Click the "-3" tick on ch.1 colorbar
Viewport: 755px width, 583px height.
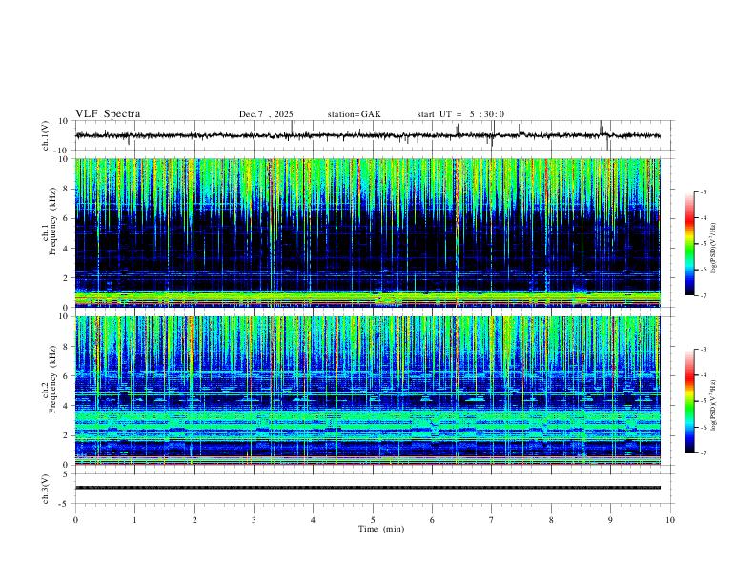(x=703, y=191)
